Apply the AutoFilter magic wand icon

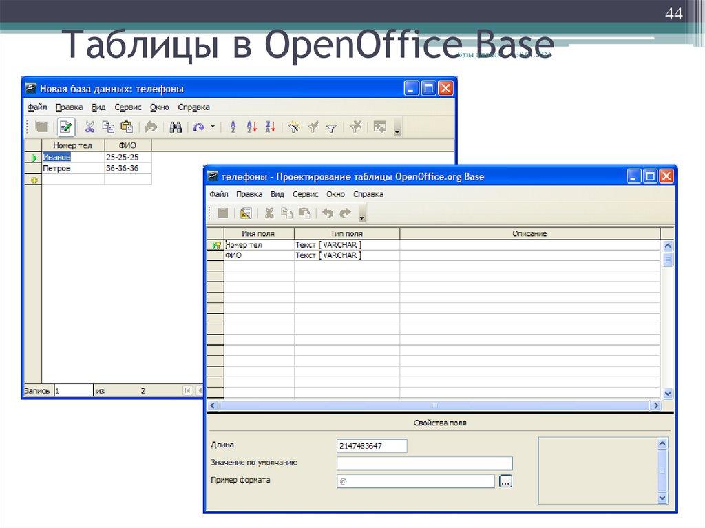pos(295,127)
